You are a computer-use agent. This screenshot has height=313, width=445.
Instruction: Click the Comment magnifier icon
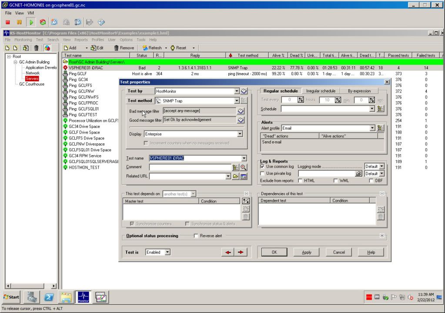[244, 167]
